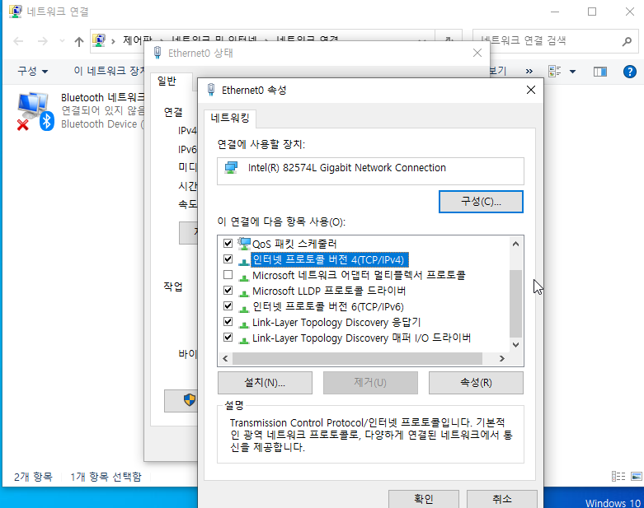644x508 pixels.
Task: Click the TCP/IPv6 protocol icon
Action: 244,307
